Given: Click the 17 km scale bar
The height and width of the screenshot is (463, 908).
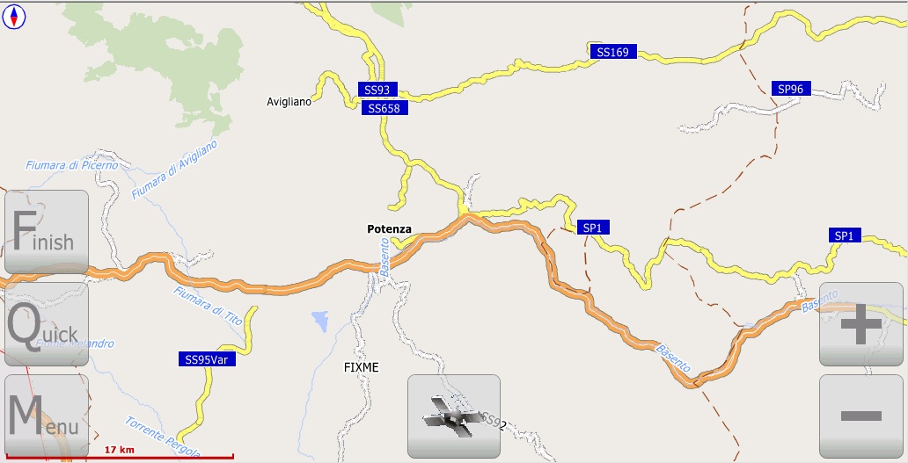Looking at the screenshot, I should pyautogui.click(x=120, y=453).
